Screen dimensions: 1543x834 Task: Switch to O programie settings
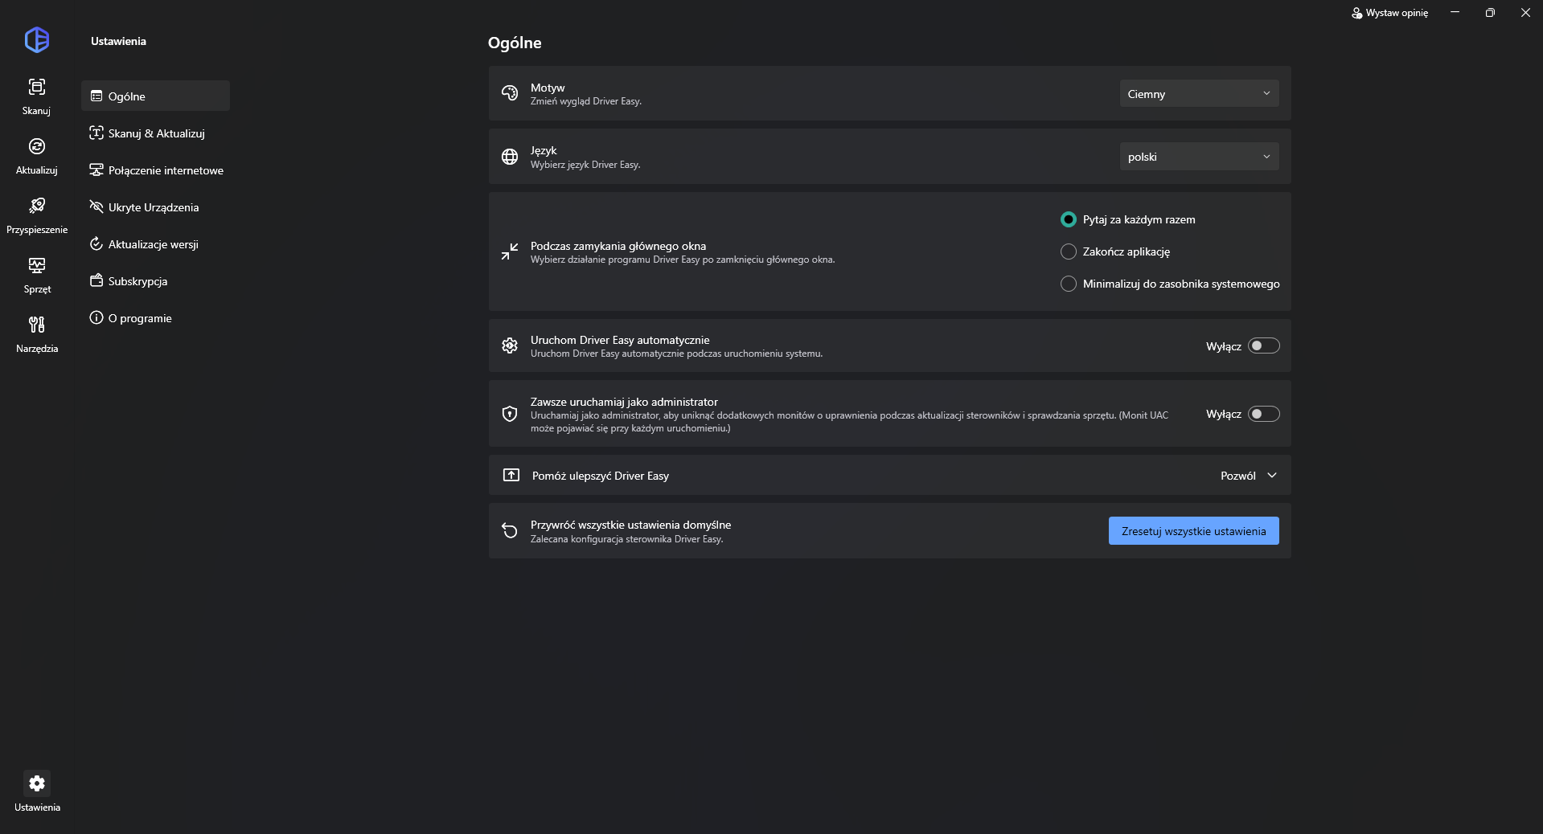pyautogui.click(x=155, y=317)
